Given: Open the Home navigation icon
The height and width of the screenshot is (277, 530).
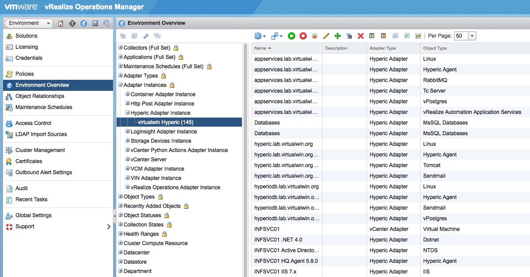Looking at the screenshot, I should 61,23.
